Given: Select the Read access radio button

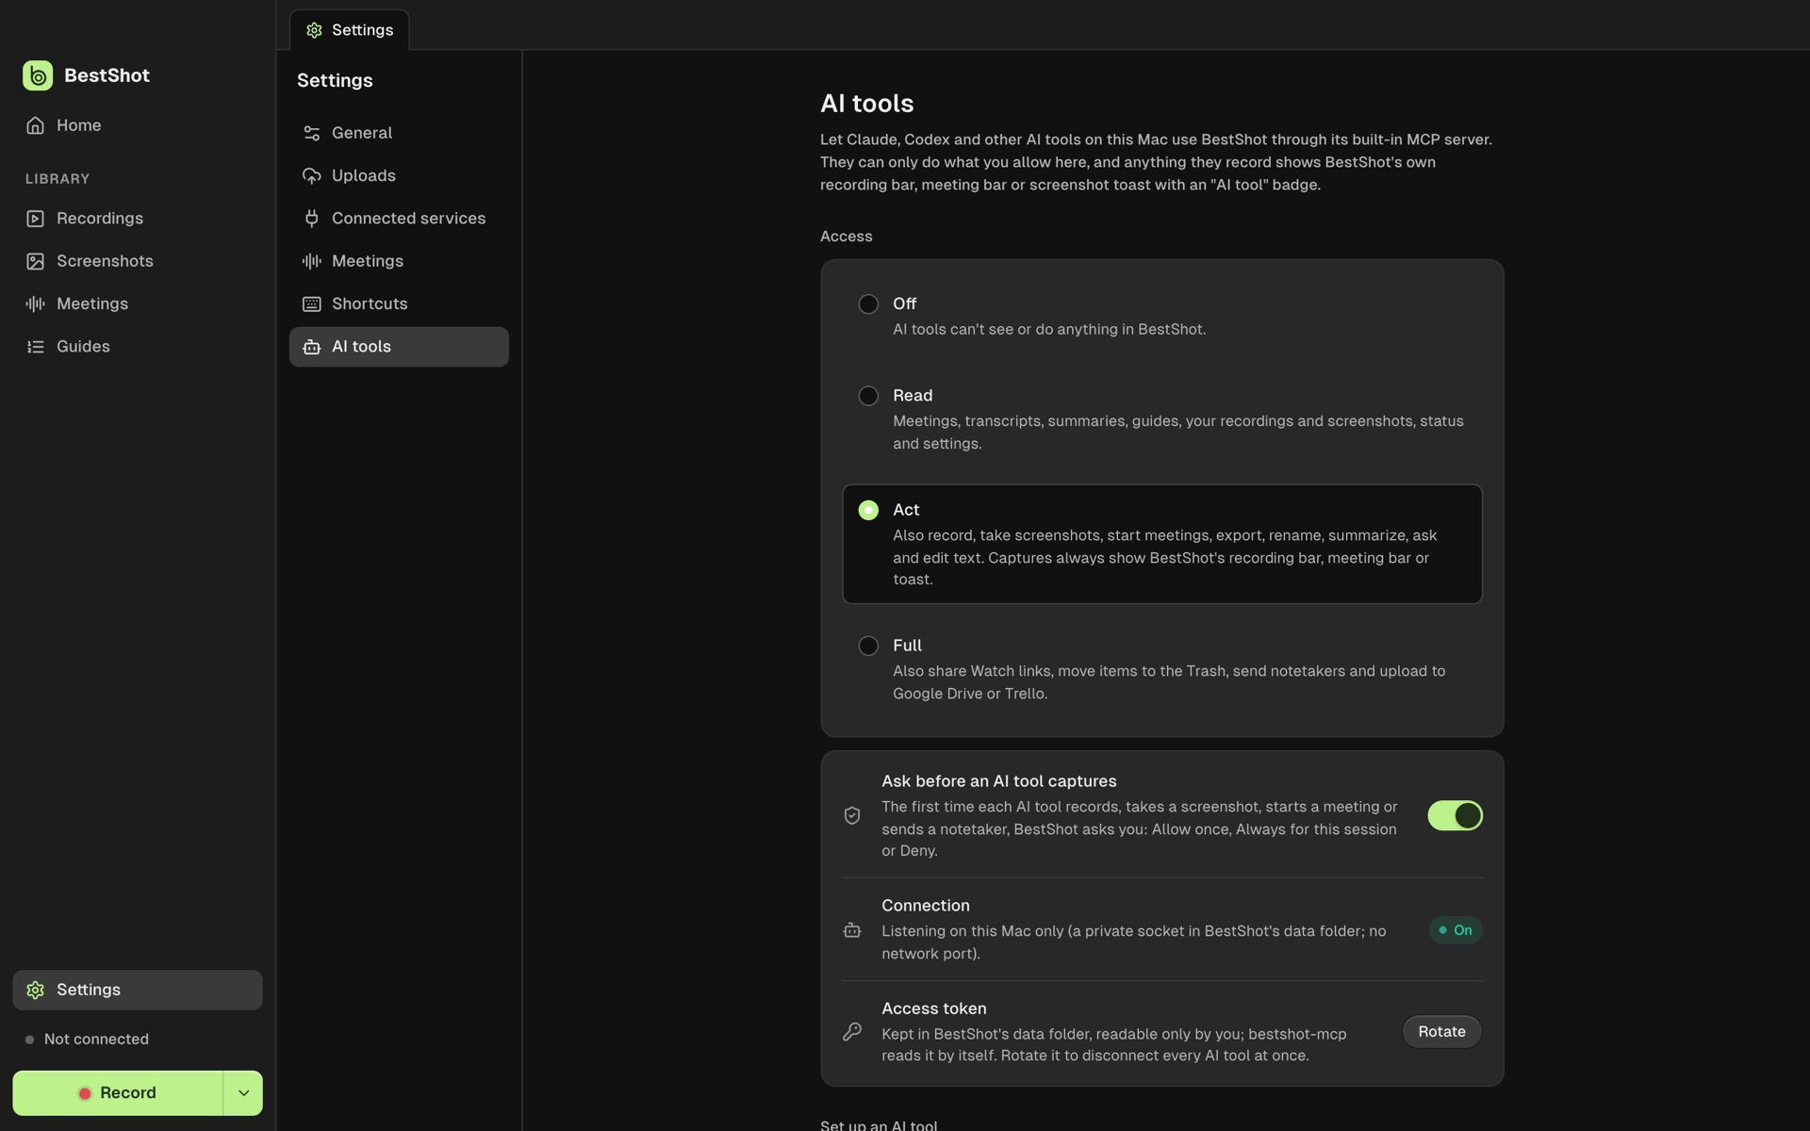Looking at the screenshot, I should [868, 396].
